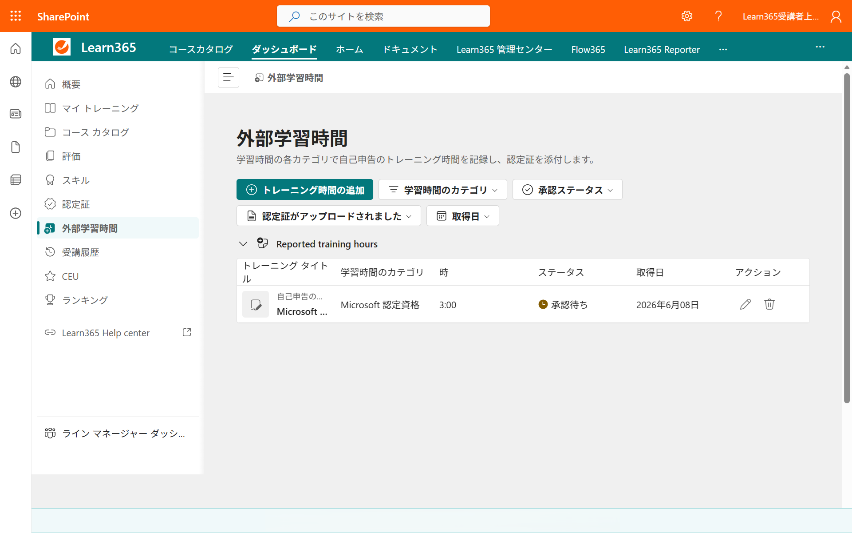Open the news icon in left rail
852x533 pixels.
(16, 114)
